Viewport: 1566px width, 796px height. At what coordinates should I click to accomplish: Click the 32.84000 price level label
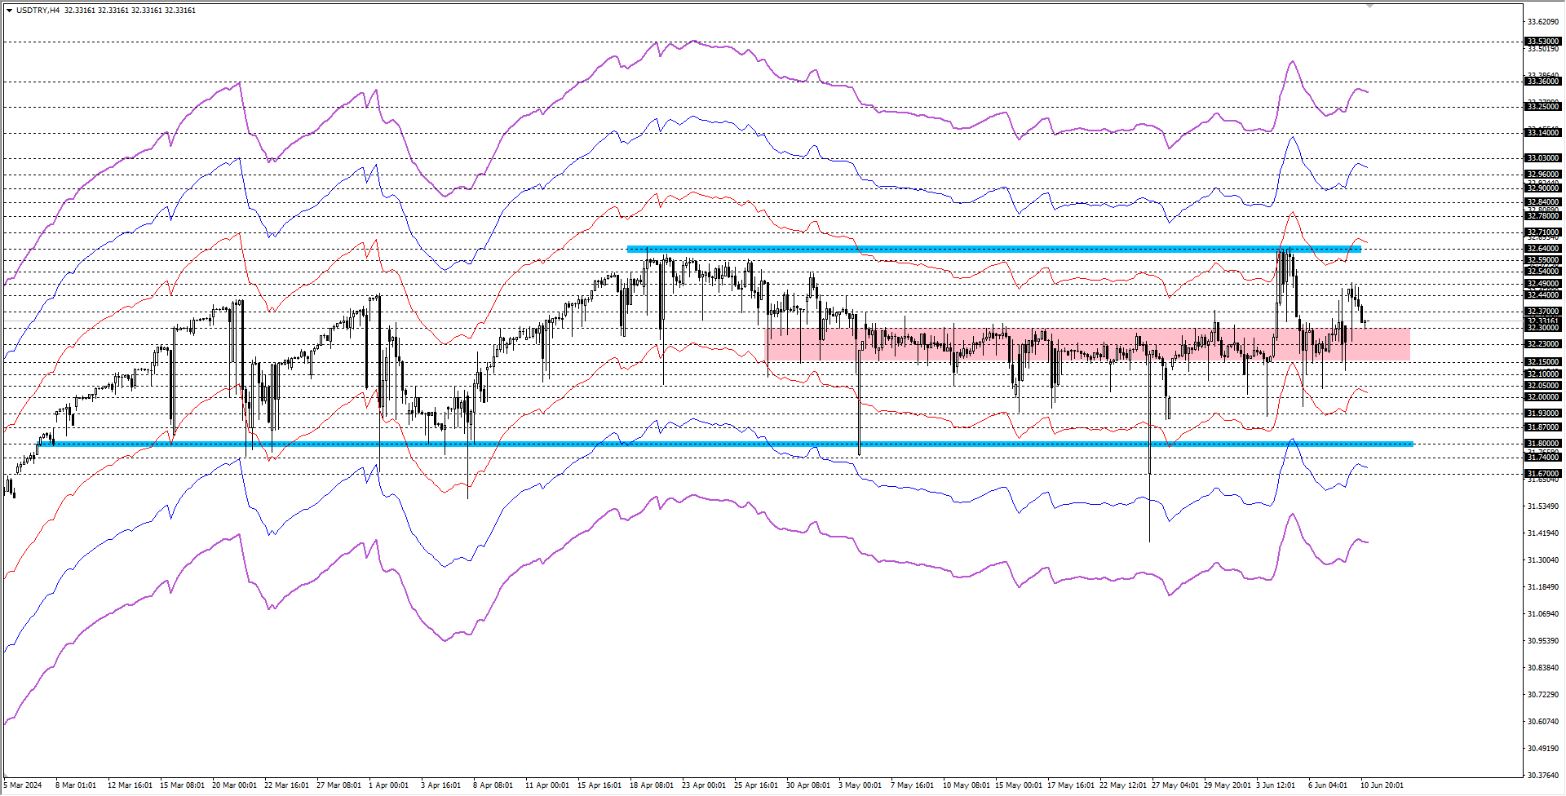point(1543,202)
